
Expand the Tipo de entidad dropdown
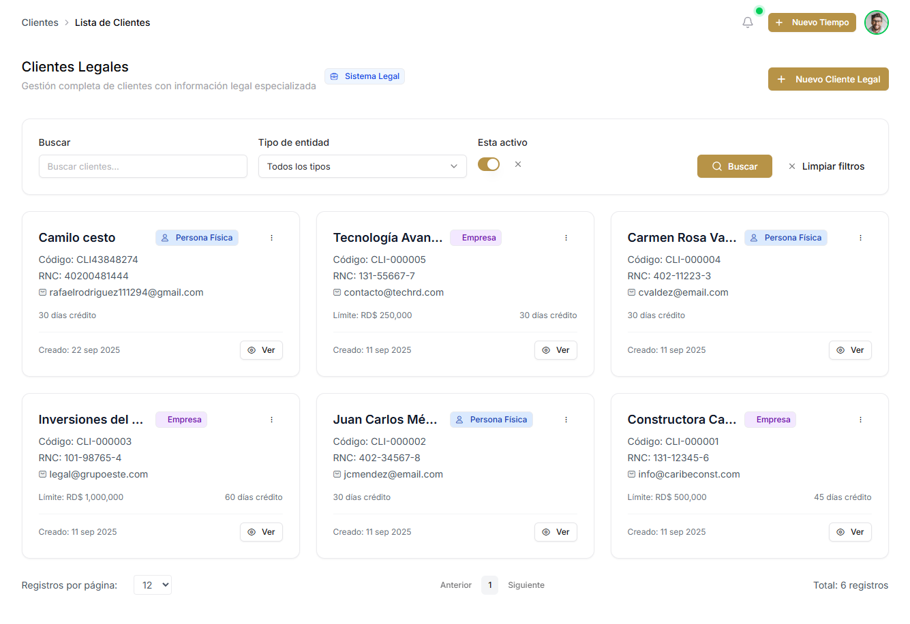[x=362, y=166]
